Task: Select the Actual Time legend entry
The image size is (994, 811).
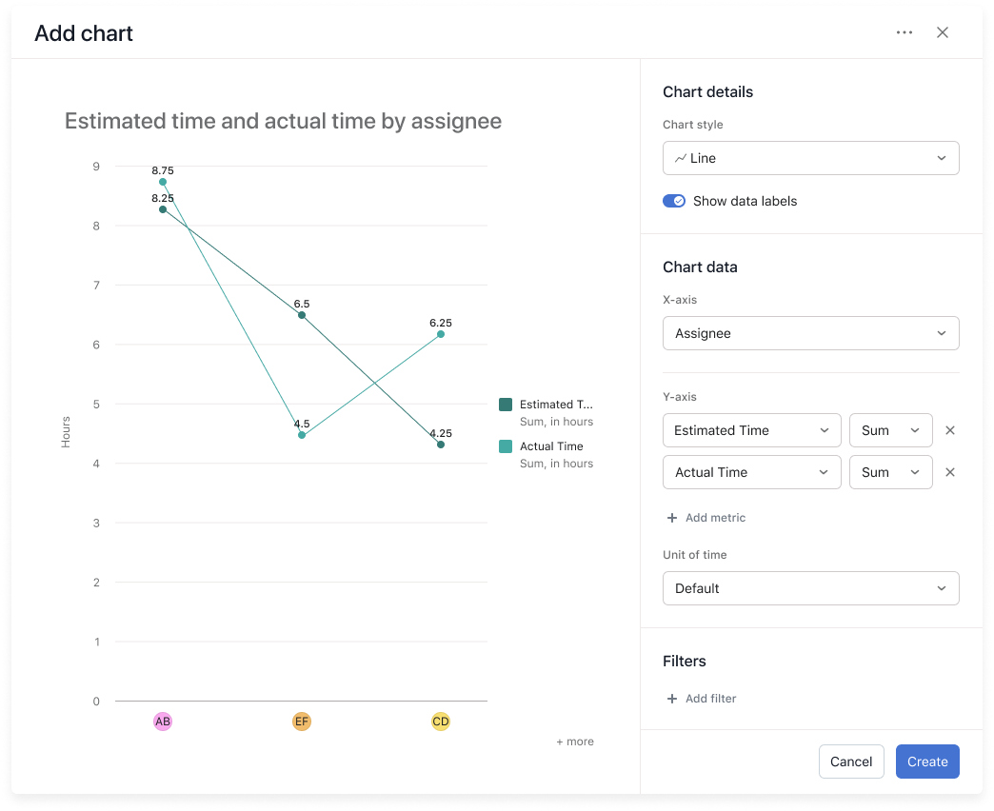Action: click(x=548, y=445)
